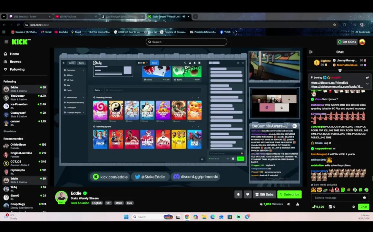This screenshot has width=373, height=232.
Task: Bookmark this page with star icon
Action: point(334,25)
